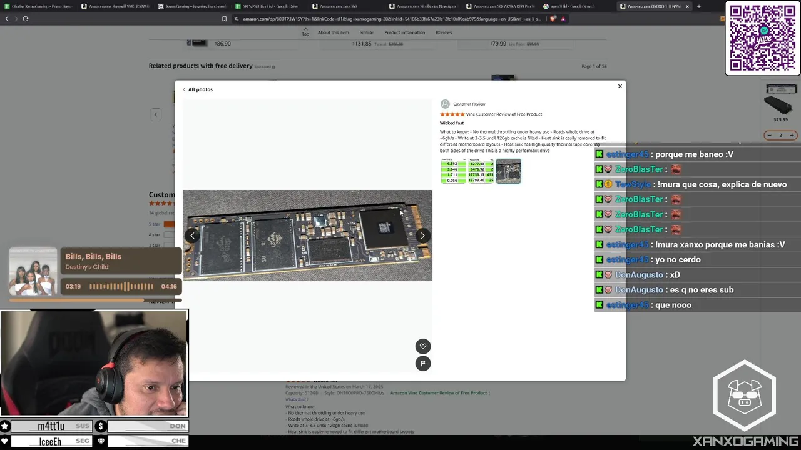Open a new browser tab
Screen dimensions: 801x450
coord(699,6)
